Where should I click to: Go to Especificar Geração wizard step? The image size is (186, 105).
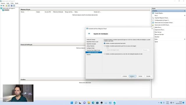pyautogui.click(x=91, y=44)
